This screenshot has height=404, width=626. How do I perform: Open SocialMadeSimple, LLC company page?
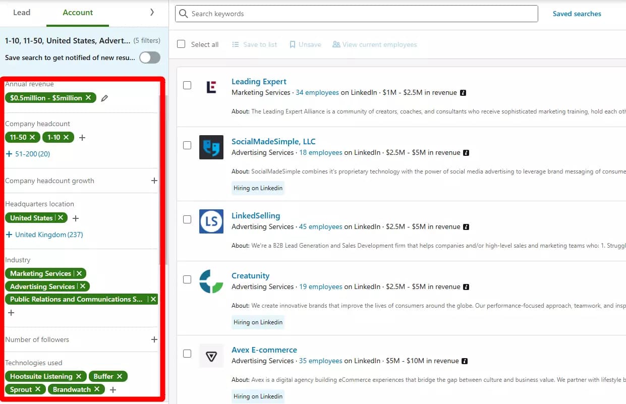click(x=273, y=142)
